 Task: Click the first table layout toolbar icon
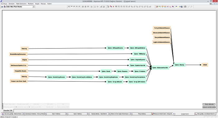pos(69,7)
